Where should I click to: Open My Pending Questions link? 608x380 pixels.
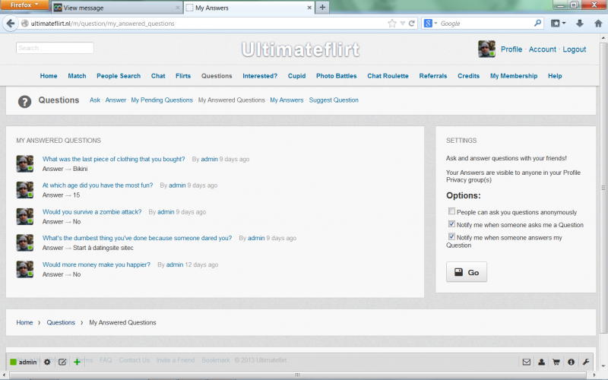(x=162, y=100)
